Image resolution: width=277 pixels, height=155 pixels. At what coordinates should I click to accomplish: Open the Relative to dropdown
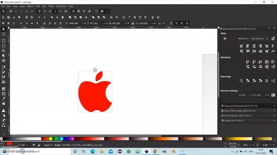[259, 39]
